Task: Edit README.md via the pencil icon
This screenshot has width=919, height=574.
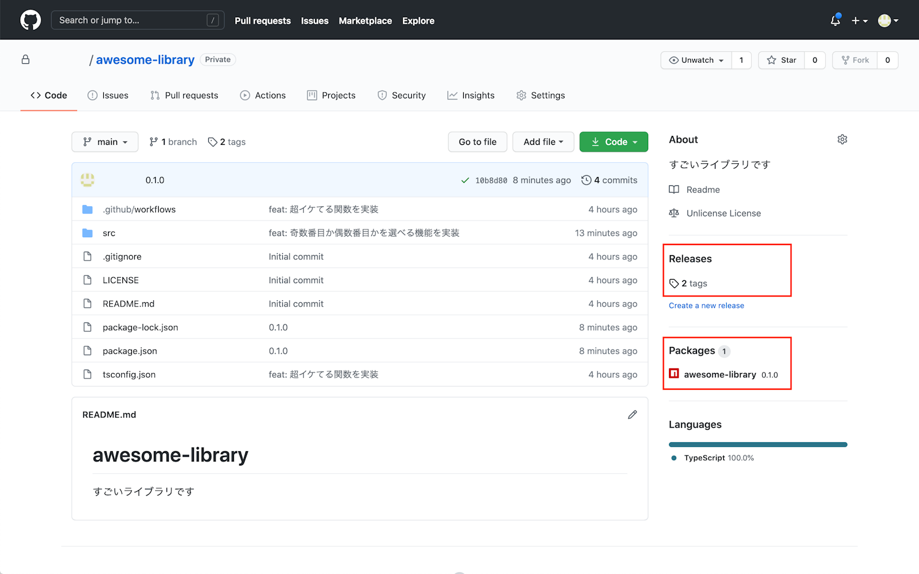Action: tap(632, 414)
